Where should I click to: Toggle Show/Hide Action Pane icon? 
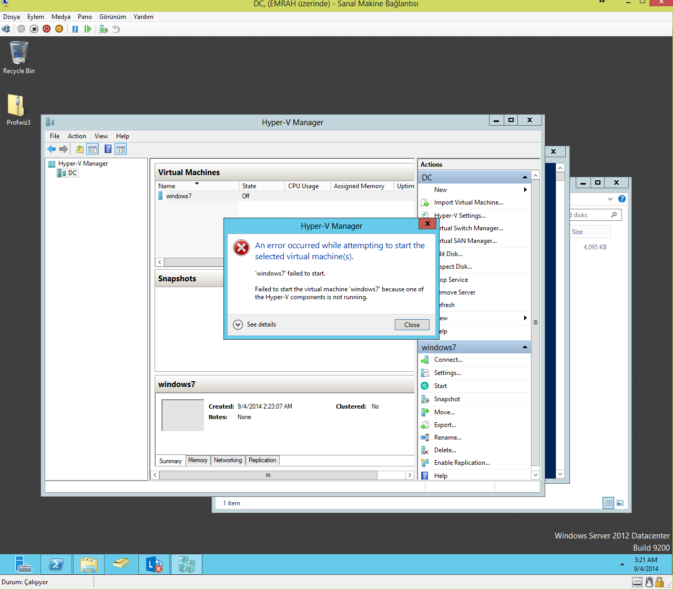click(121, 149)
